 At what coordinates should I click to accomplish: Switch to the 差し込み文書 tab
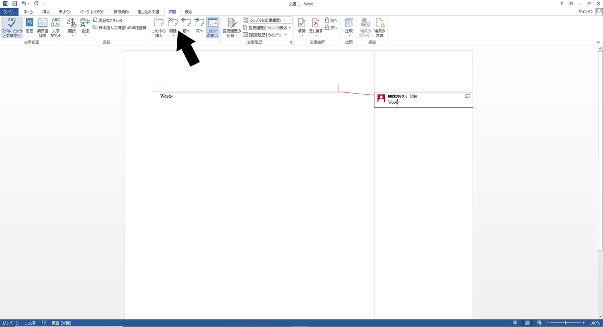tap(149, 12)
